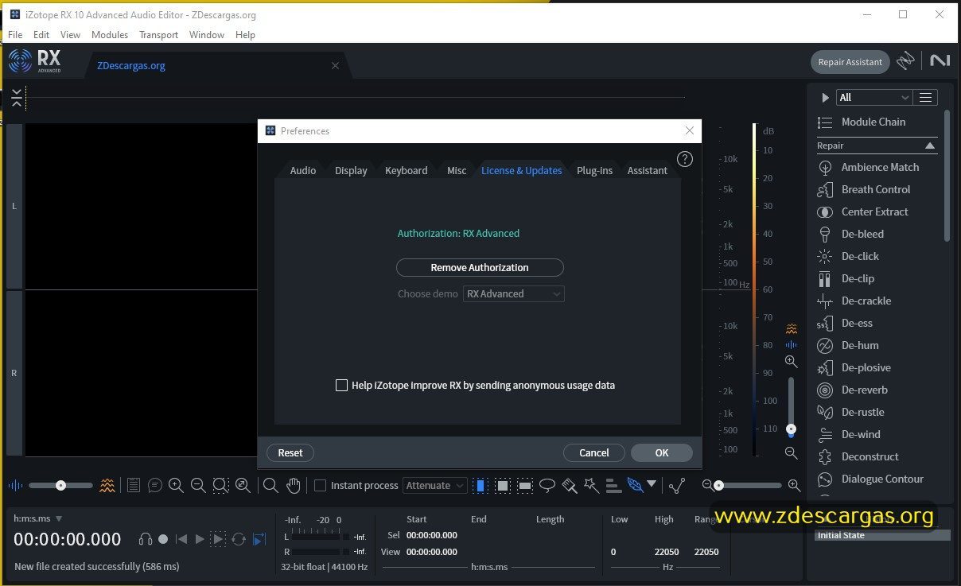Select the Brush selection tool
This screenshot has width=961, height=586.
click(570, 485)
